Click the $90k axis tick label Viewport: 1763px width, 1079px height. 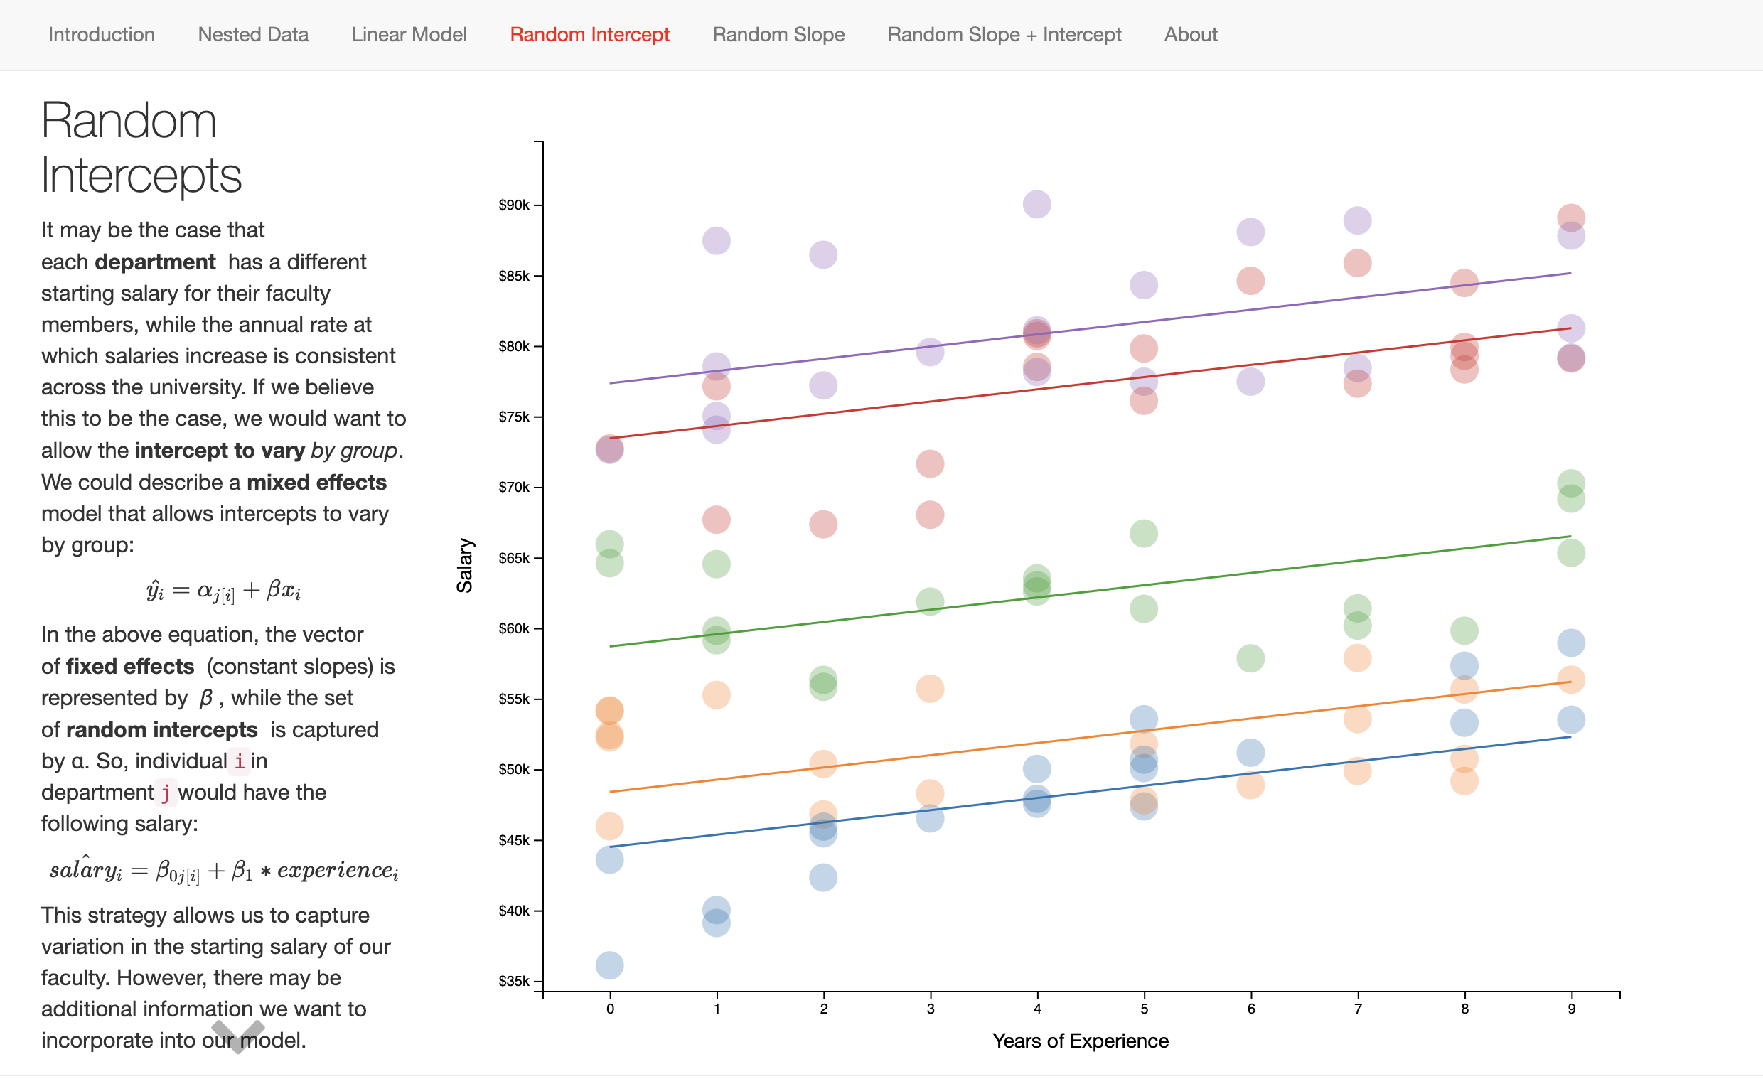pyautogui.click(x=513, y=205)
